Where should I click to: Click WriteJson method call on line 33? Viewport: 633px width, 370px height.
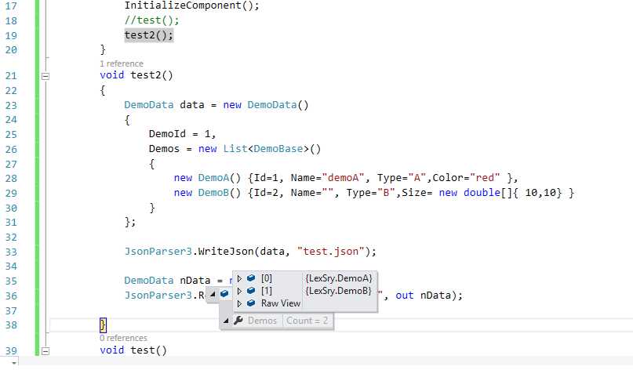pyautogui.click(x=226, y=252)
